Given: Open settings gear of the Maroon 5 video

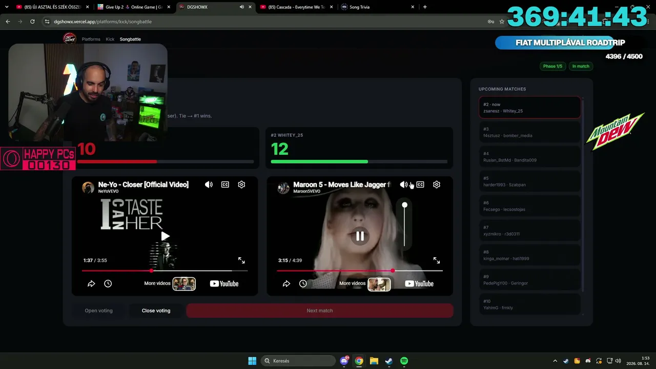Looking at the screenshot, I should click(x=437, y=184).
